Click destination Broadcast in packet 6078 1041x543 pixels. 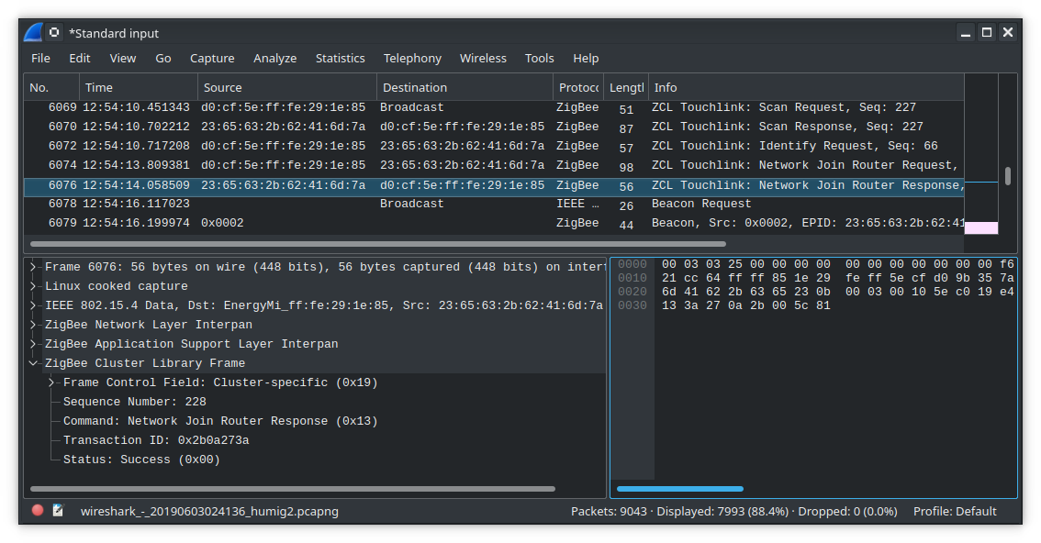point(411,204)
